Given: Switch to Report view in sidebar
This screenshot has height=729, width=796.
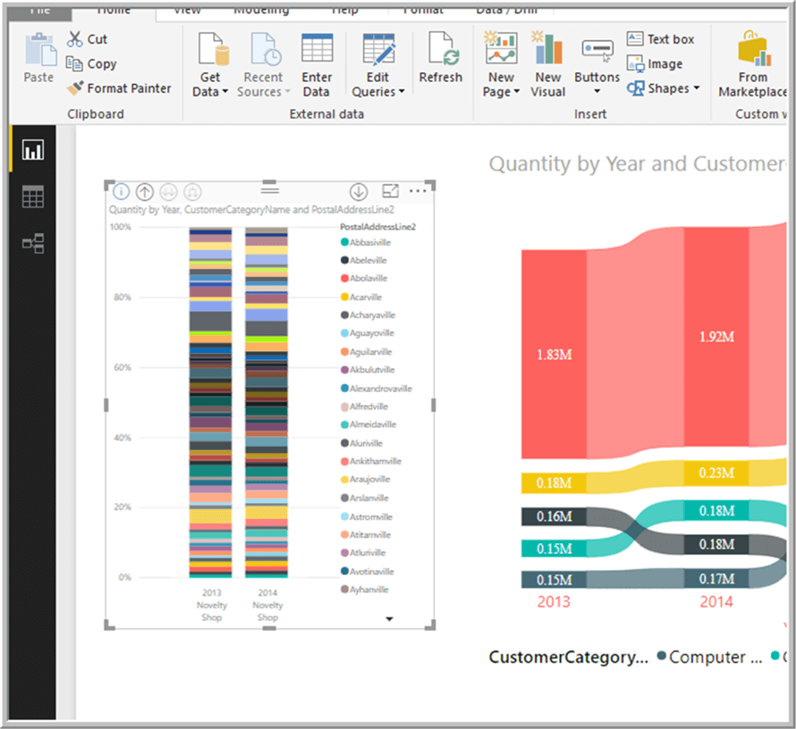Looking at the screenshot, I should [x=33, y=150].
